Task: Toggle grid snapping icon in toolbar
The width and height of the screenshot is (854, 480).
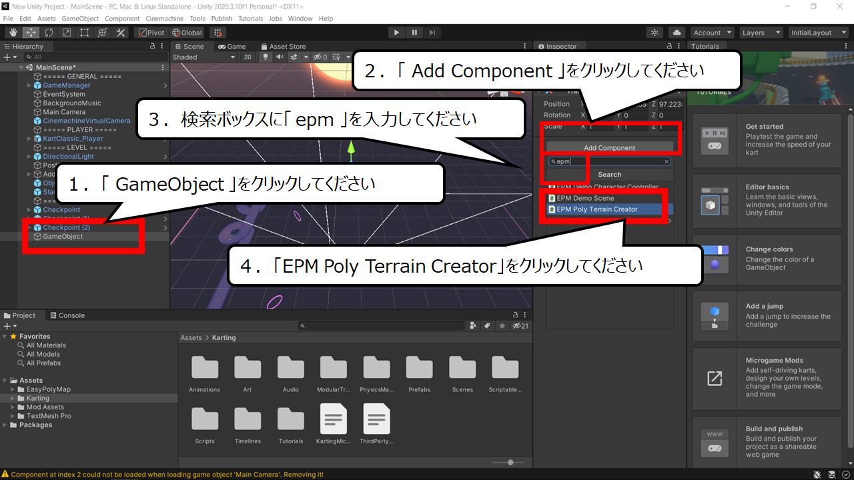Action: coord(218,32)
